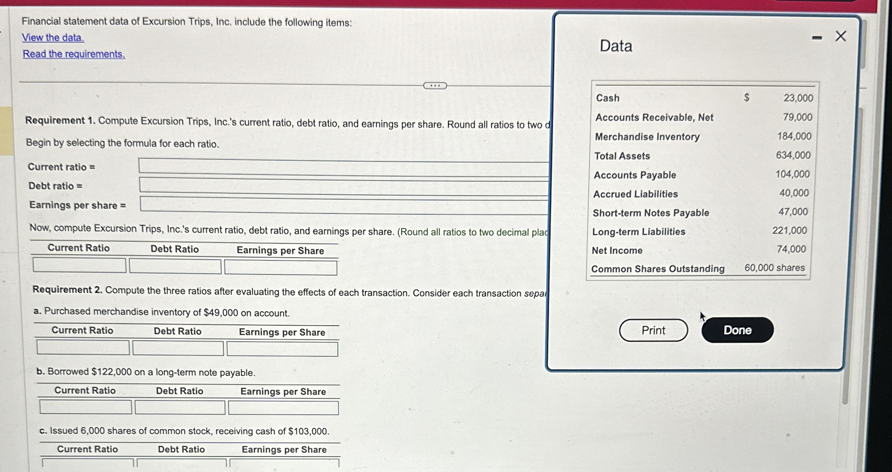Click Requirement 1 Debt Ratio input box

pyautogui.click(x=175, y=266)
